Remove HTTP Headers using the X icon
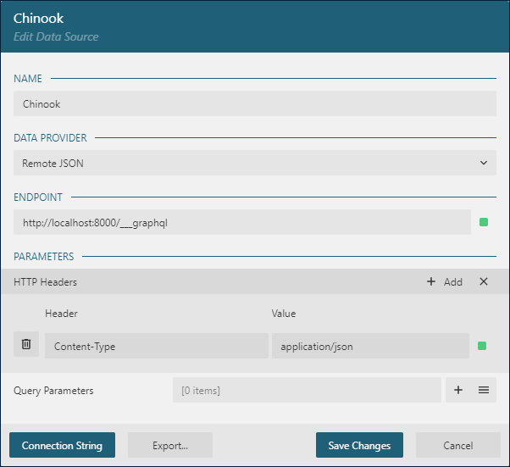 click(x=484, y=281)
